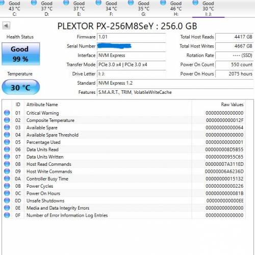Click the Features field with S.M.A.R.T., TRIM
This screenshot has height=255, width=255.
(x=175, y=92)
